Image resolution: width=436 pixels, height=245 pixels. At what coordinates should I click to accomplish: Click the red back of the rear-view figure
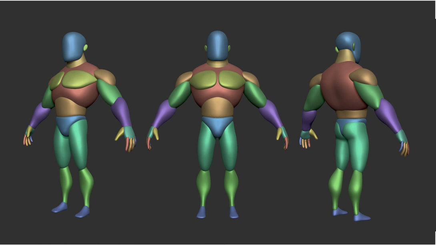(344, 86)
